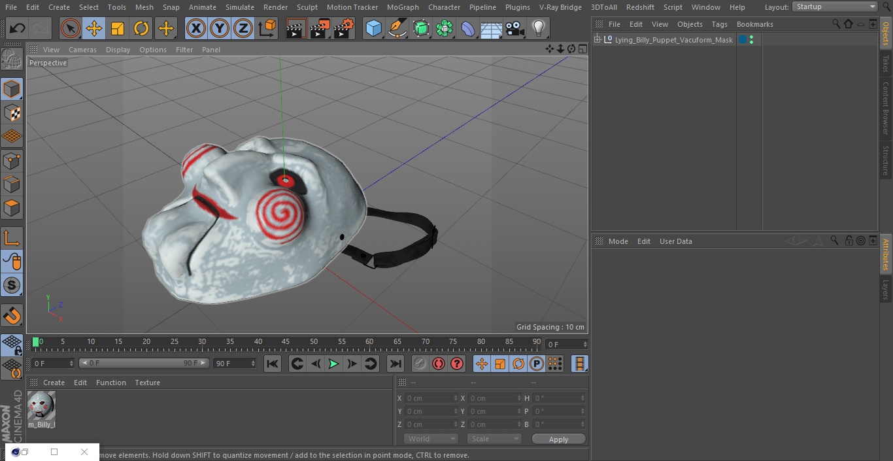Switch to Polygons mode
Screen dimensions: 893x461
pos(12,208)
